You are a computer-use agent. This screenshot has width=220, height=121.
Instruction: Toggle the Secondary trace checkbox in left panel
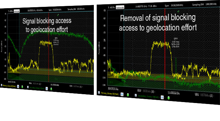28,87
